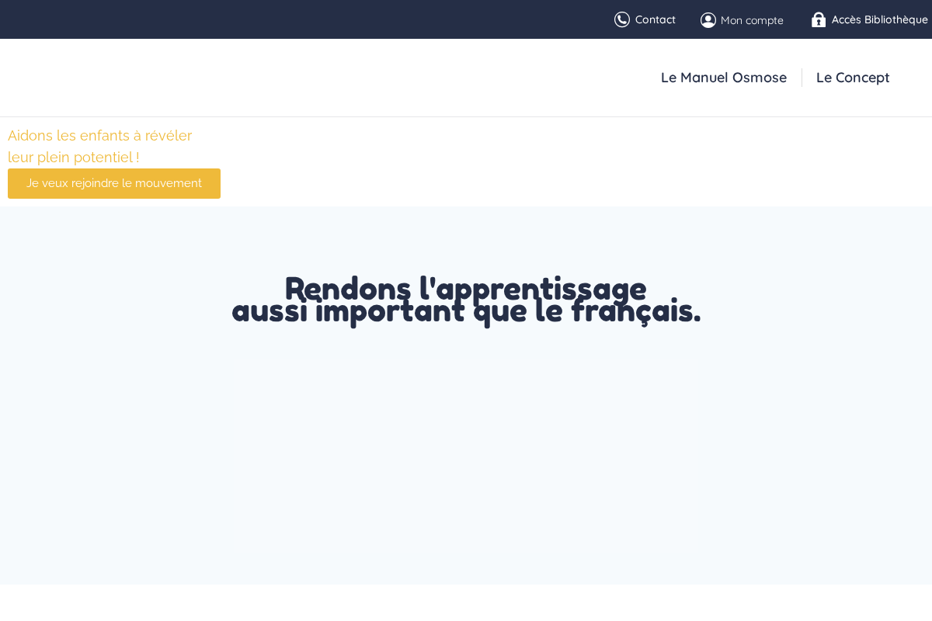Click the heading line aussi important que le français.

pos(466,311)
